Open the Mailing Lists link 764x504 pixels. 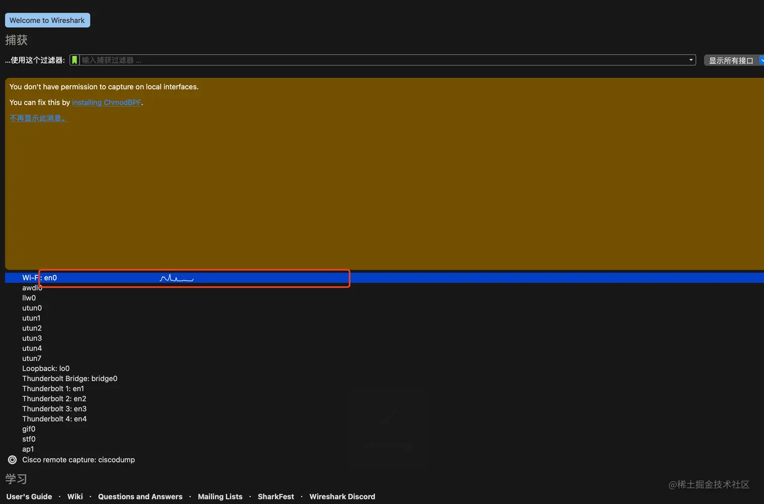pos(220,496)
